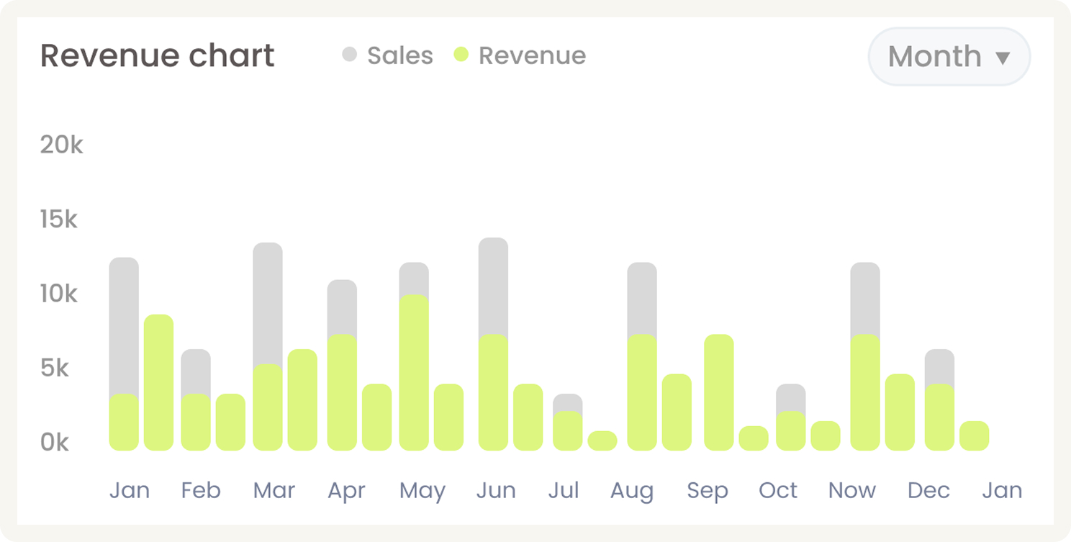This screenshot has height=542, width=1071.
Task: Click the Revenue legend label
Action: coord(532,55)
